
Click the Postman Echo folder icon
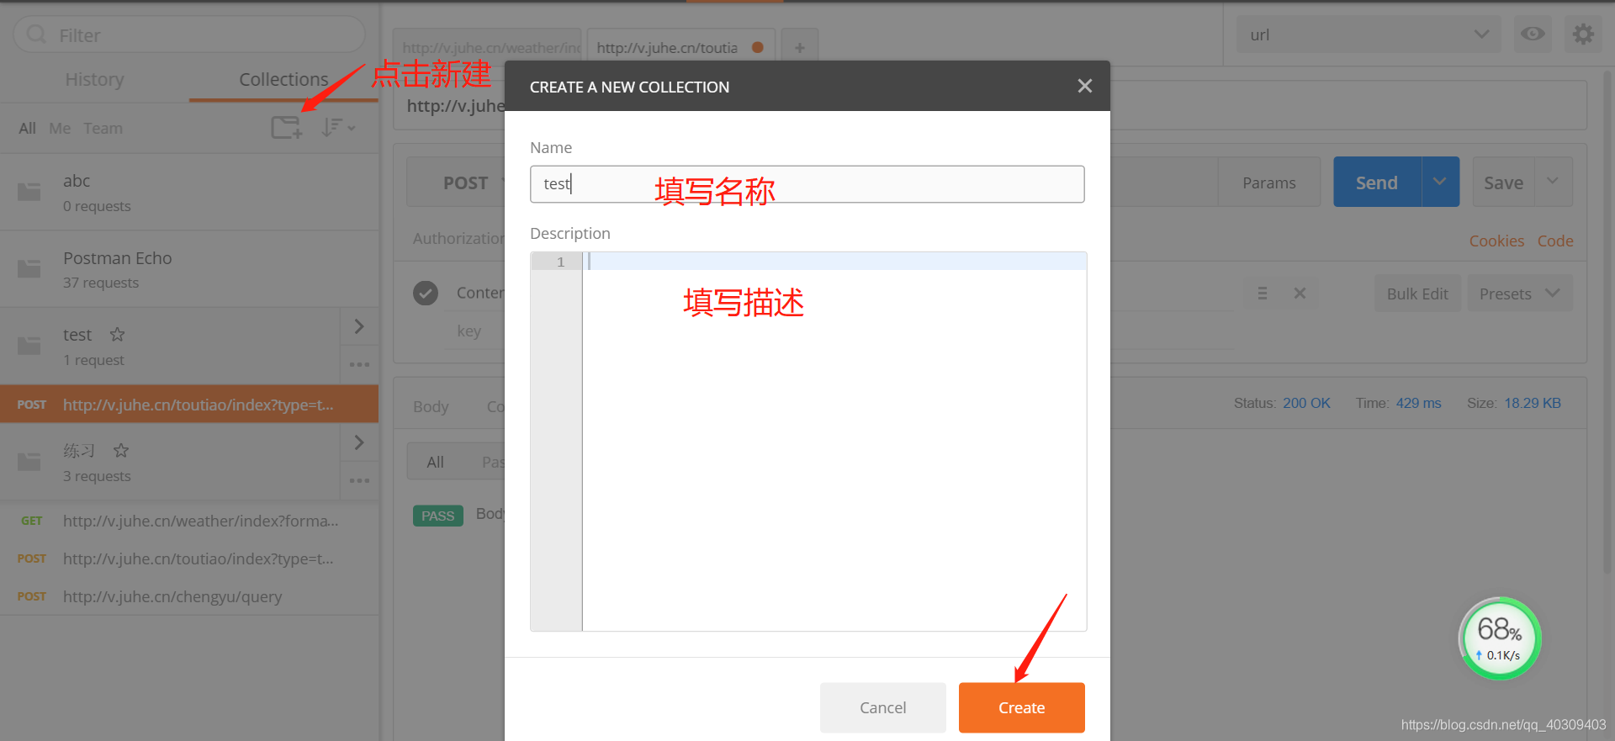click(x=29, y=268)
